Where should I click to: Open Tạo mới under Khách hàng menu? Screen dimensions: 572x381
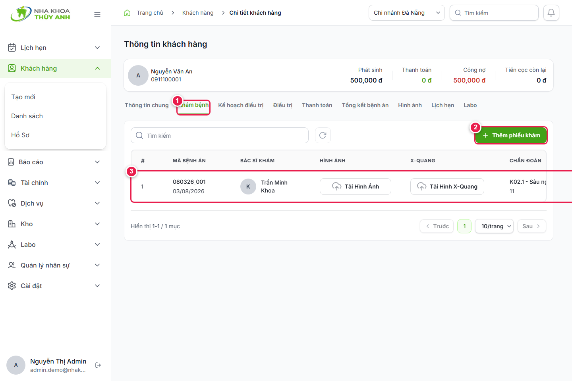(23, 97)
